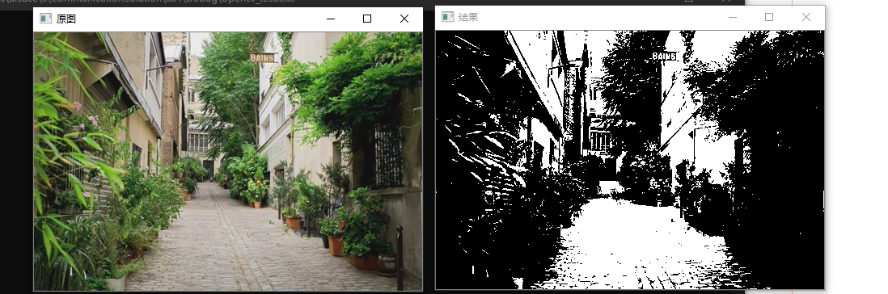
Task: Click the thresholded binary image in 结果
Action: coord(630,159)
